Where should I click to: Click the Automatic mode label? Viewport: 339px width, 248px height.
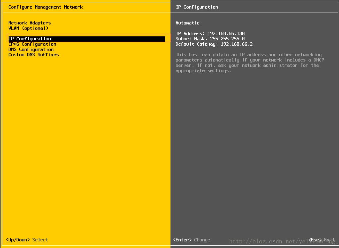(187, 23)
